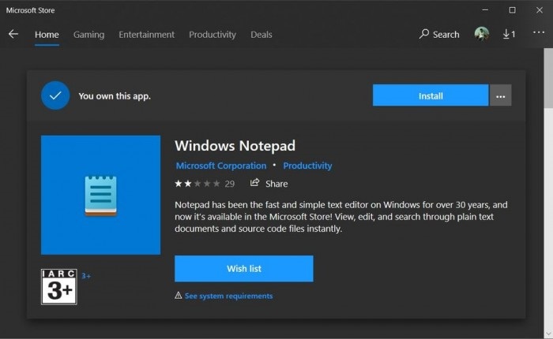Click the star rating with 29 reviews

click(205, 184)
